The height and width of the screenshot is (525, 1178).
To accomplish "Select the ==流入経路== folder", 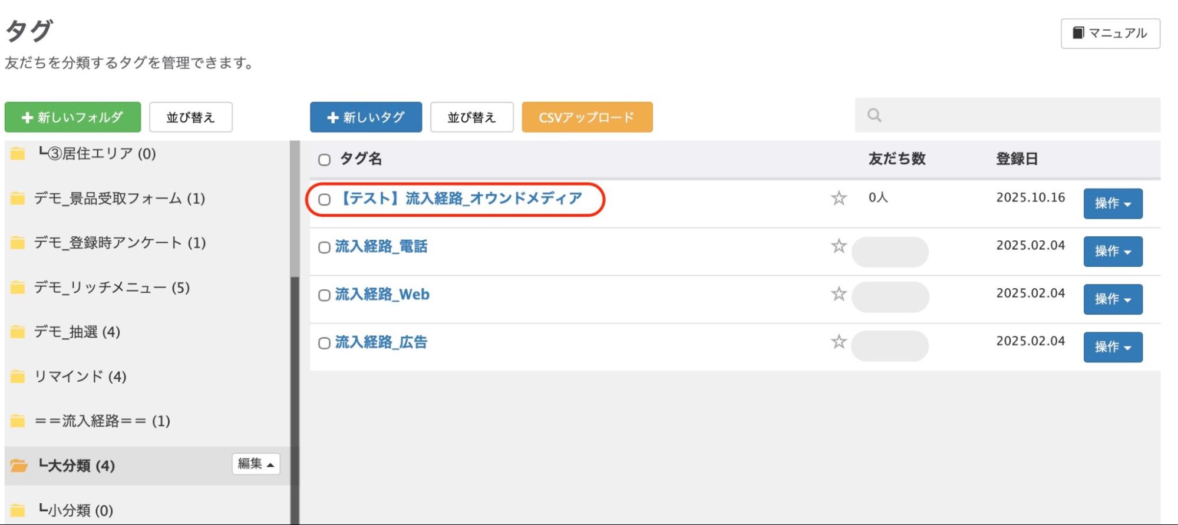I will pyautogui.click(x=102, y=421).
